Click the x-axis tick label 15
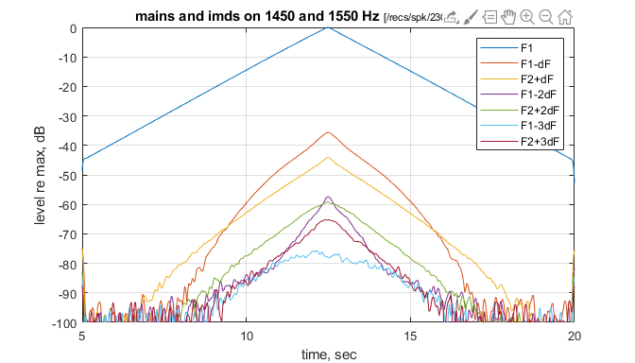Image resolution: width=635 pixels, height=363 pixels. pyautogui.click(x=410, y=336)
